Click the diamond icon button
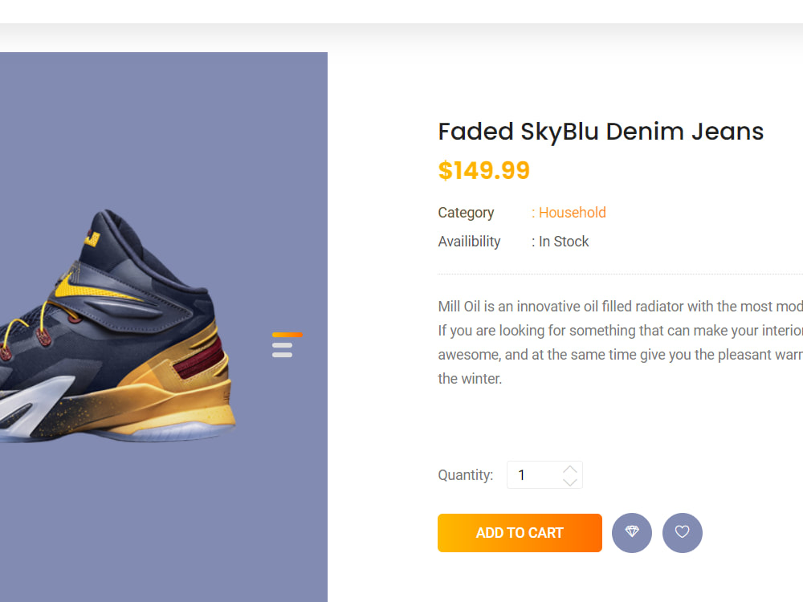The width and height of the screenshot is (803, 602). (x=631, y=532)
